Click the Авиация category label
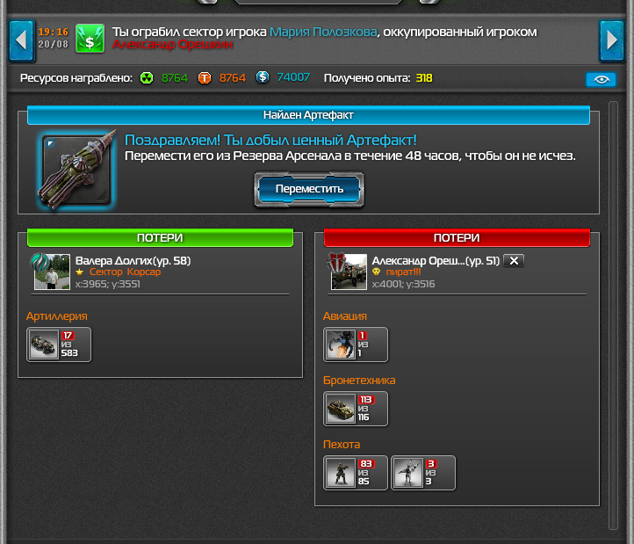The height and width of the screenshot is (544, 634). point(345,316)
